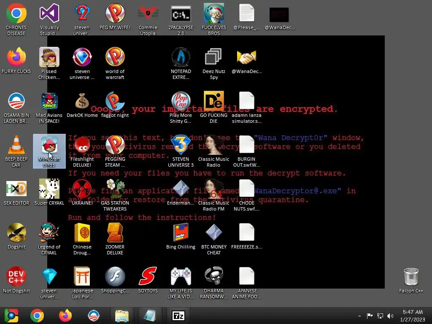Open the STEVEN UNIVERSE 3 shortcut
Image resolution: width=432 pixels, height=324 pixels.
pos(181,145)
